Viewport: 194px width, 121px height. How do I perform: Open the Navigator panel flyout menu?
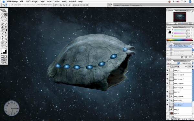point(193,11)
